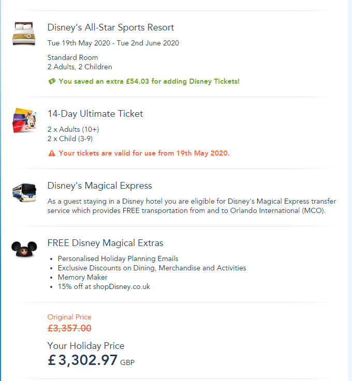Click the Mickey ears hat icon
The image size is (352, 381).
(24, 249)
